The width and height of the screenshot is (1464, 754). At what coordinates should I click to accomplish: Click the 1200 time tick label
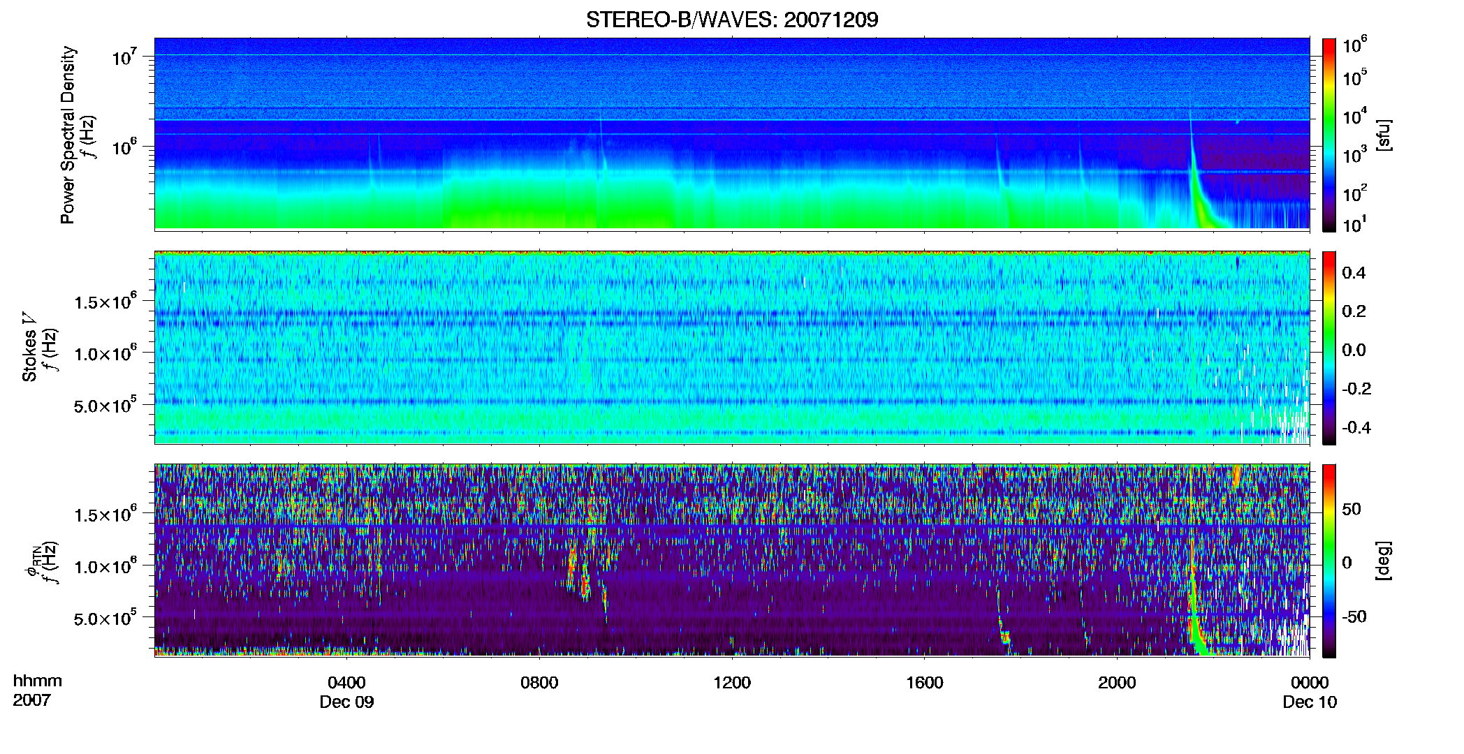point(732,682)
